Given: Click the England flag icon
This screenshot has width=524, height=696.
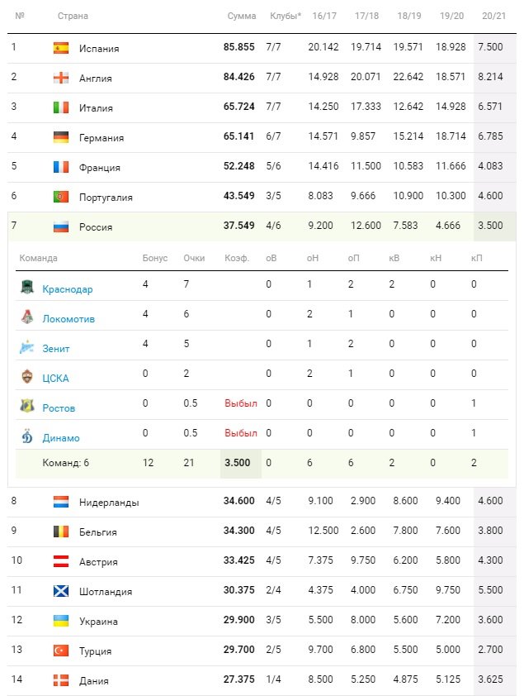Looking at the screenshot, I should click(61, 78).
